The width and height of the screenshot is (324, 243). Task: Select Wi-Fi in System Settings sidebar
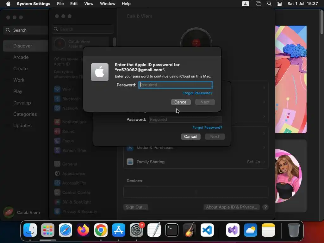pos(63,89)
